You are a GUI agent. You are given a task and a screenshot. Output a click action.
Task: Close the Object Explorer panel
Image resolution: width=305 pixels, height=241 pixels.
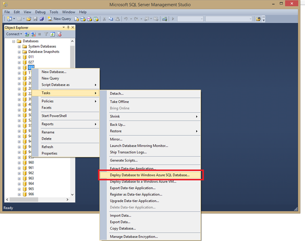73,27
